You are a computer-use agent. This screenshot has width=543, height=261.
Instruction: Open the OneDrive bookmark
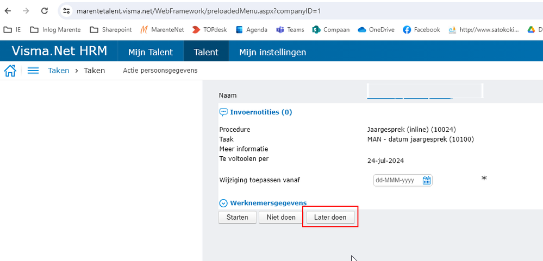(375, 30)
